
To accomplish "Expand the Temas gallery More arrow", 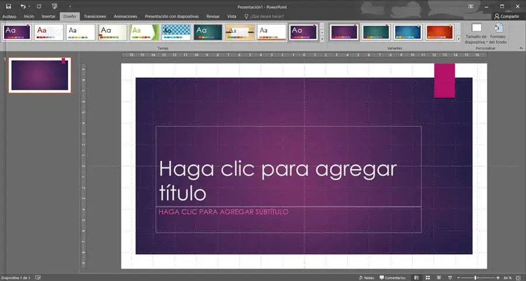I will 322,39.
